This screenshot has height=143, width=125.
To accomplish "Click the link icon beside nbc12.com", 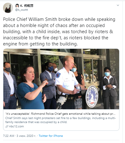I will 7,126.
